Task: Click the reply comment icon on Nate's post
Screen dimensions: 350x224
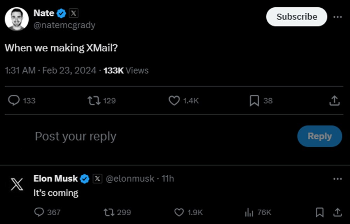Action: pyautogui.click(x=14, y=101)
